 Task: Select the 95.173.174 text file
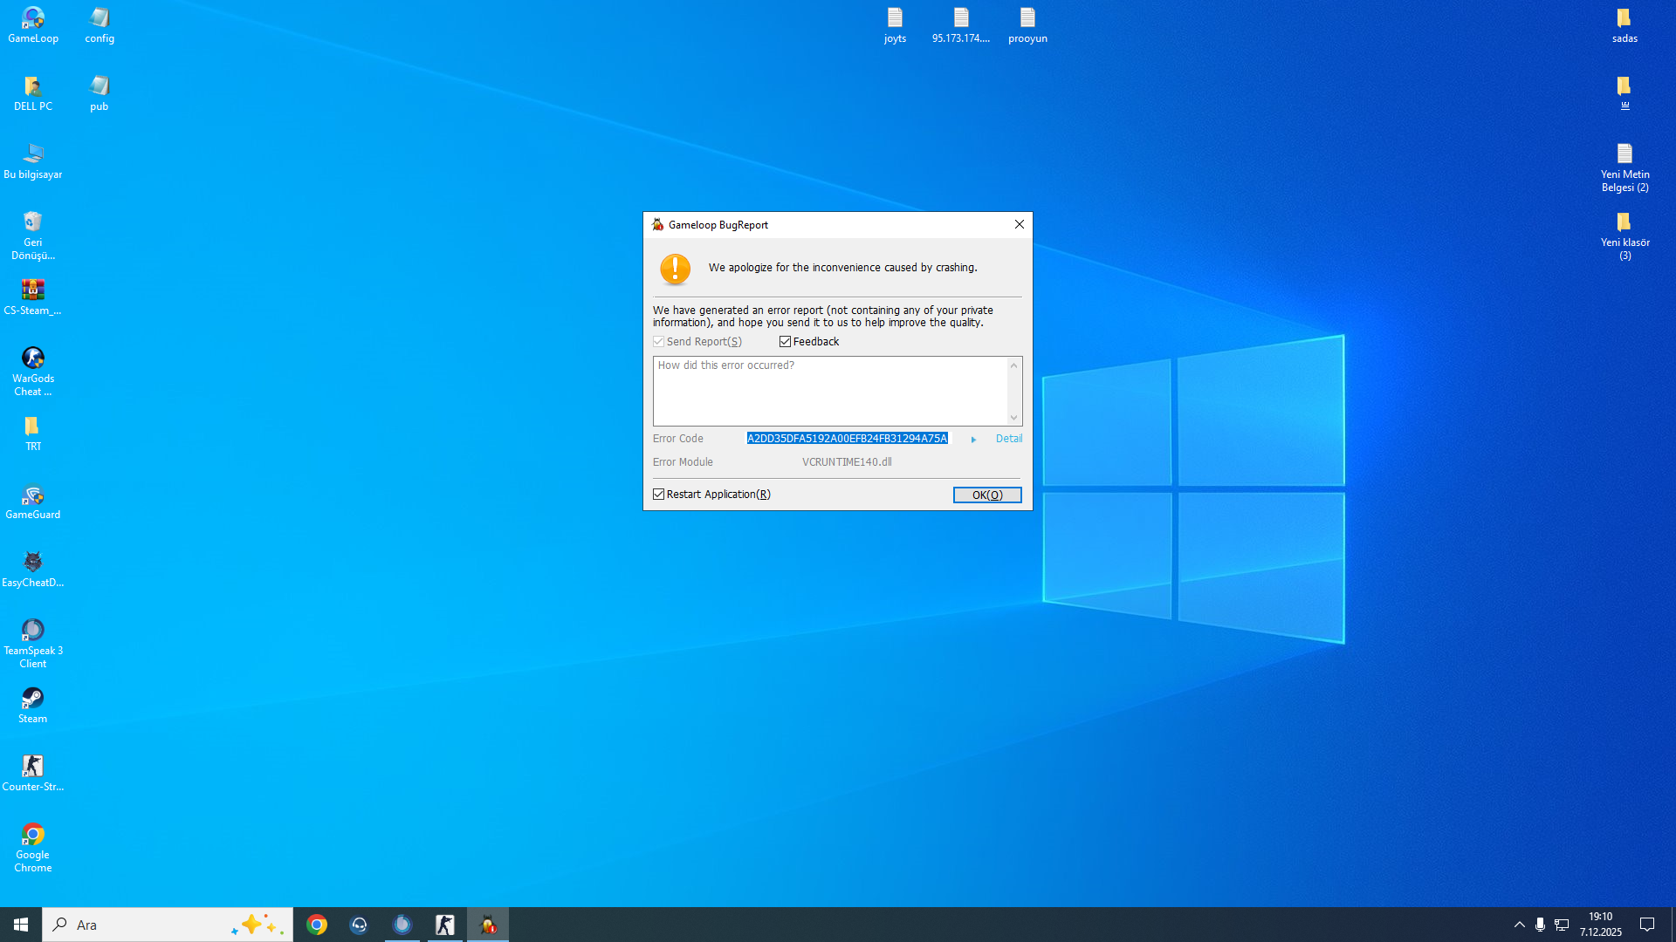[x=961, y=24]
